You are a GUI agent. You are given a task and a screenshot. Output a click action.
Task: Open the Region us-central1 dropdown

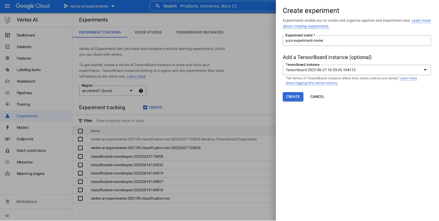click(113, 91)
